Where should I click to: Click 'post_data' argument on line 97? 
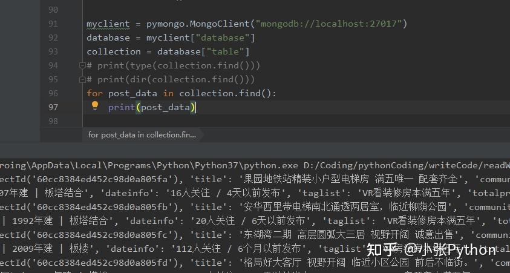[x=165, y=107]
